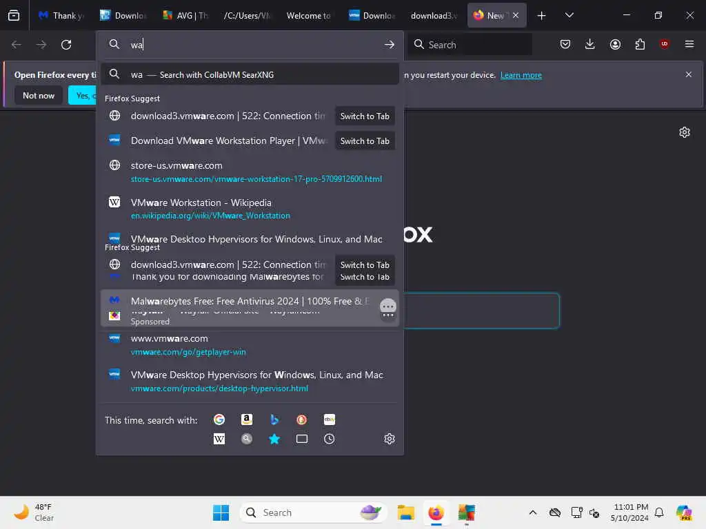The width and height of the screenshot is (706, 529).
Task: Search this time with Amazon
Action: 246,419
